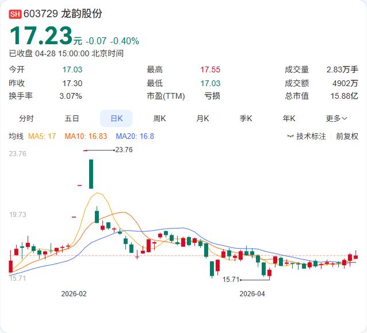Click the 成交额 value 4902万

[x=345, y=83]
